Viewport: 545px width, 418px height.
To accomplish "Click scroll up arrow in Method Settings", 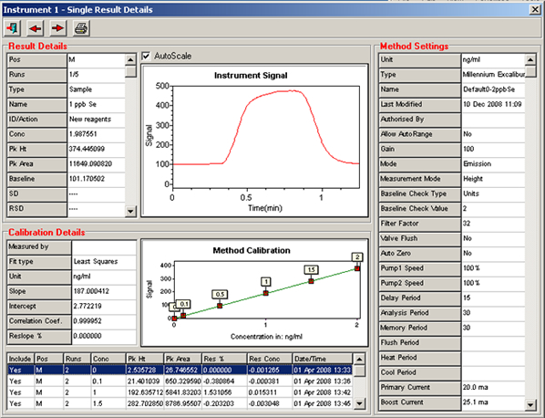I will [x=530, y=59].
